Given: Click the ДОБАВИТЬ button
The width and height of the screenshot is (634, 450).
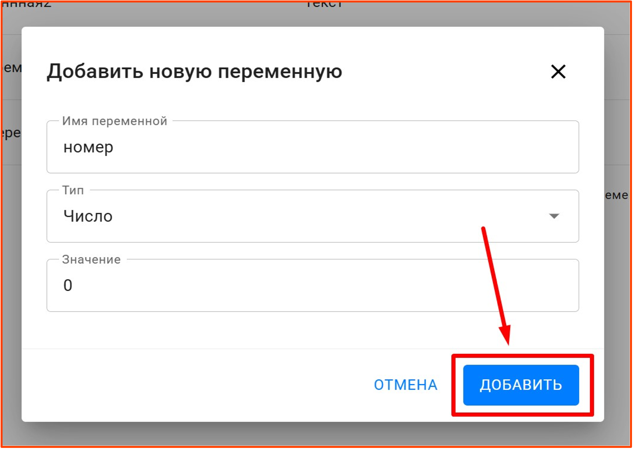Looking at the screenshot, I should 521,385.
